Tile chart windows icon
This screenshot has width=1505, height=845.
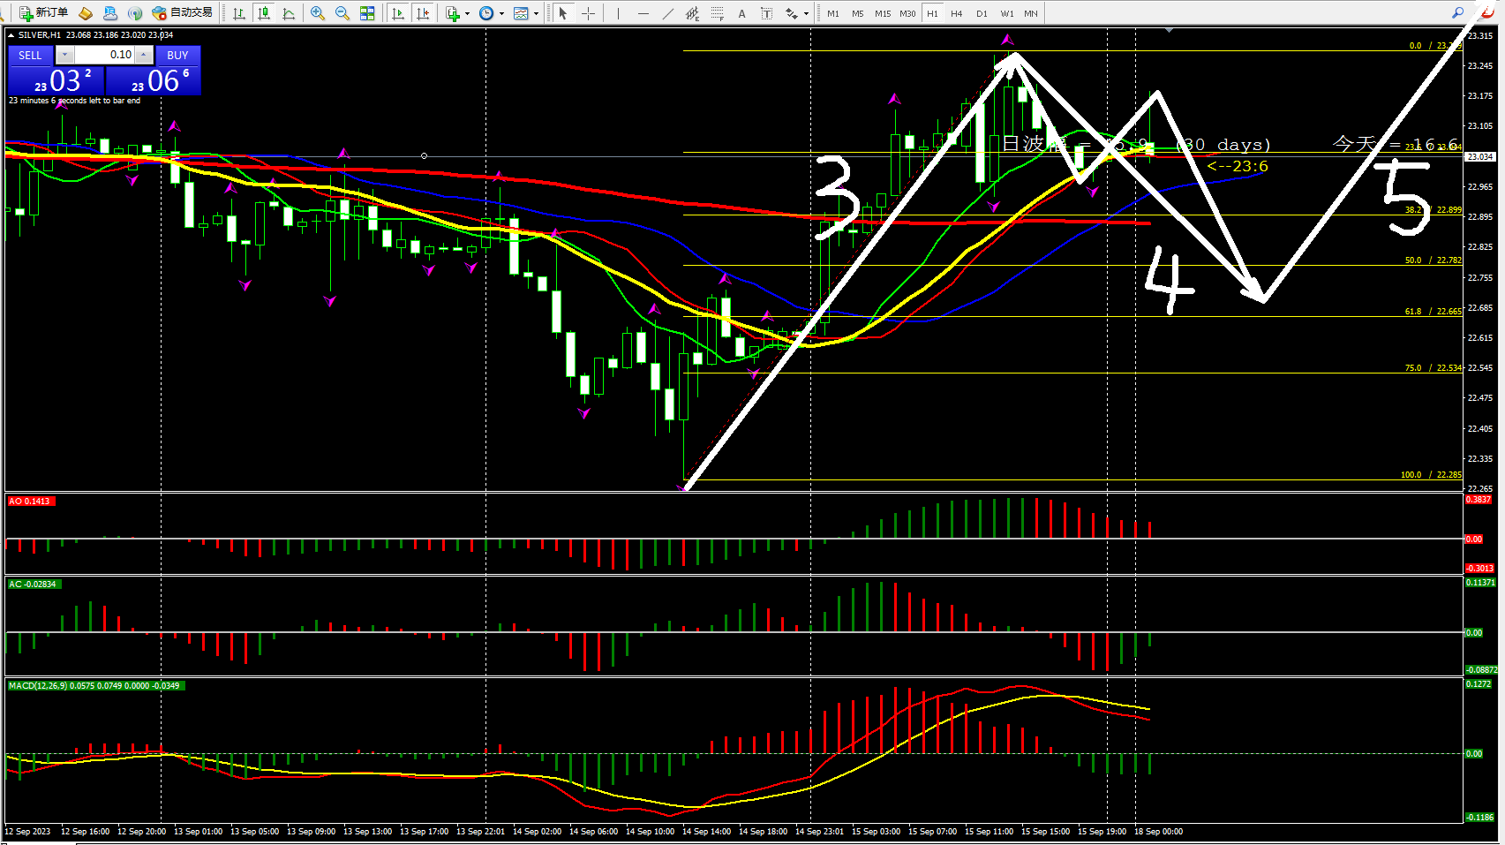coord(367,13)
